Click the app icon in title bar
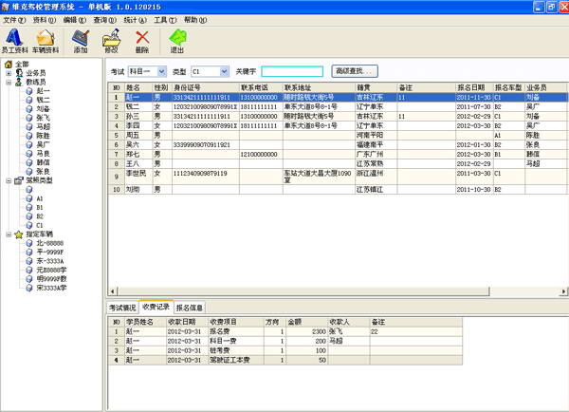 (x=5, y=7)
